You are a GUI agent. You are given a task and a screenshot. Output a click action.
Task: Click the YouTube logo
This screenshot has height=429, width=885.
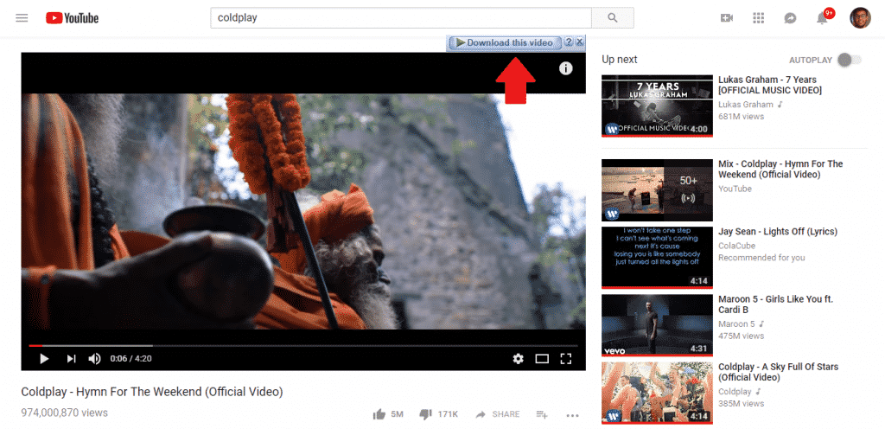(x=72, y=18)
